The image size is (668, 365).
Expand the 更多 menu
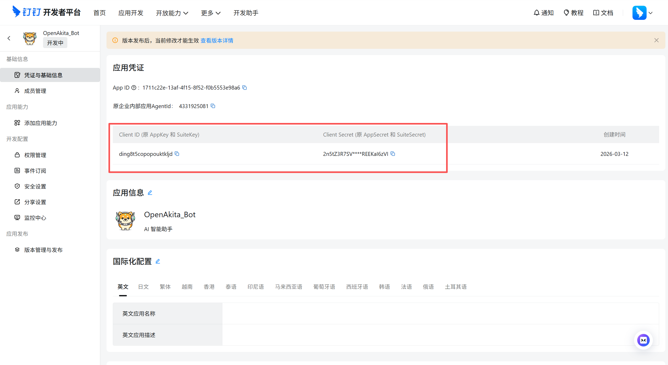point(211,13)
